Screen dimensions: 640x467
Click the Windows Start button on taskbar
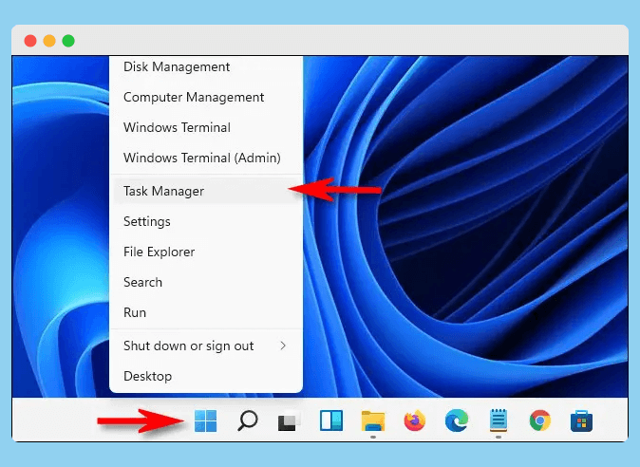pyautogui.click(x=205, y=420)
